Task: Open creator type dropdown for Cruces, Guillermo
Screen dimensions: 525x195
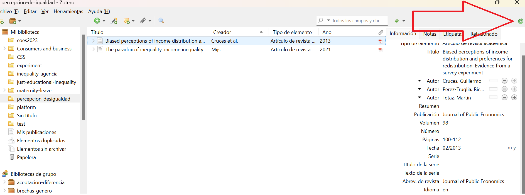Action: 419,81
